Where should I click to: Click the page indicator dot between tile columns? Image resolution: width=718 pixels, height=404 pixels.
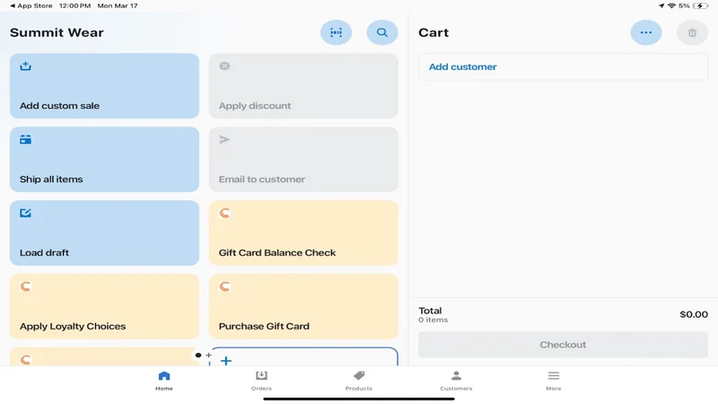pos(197,355)
